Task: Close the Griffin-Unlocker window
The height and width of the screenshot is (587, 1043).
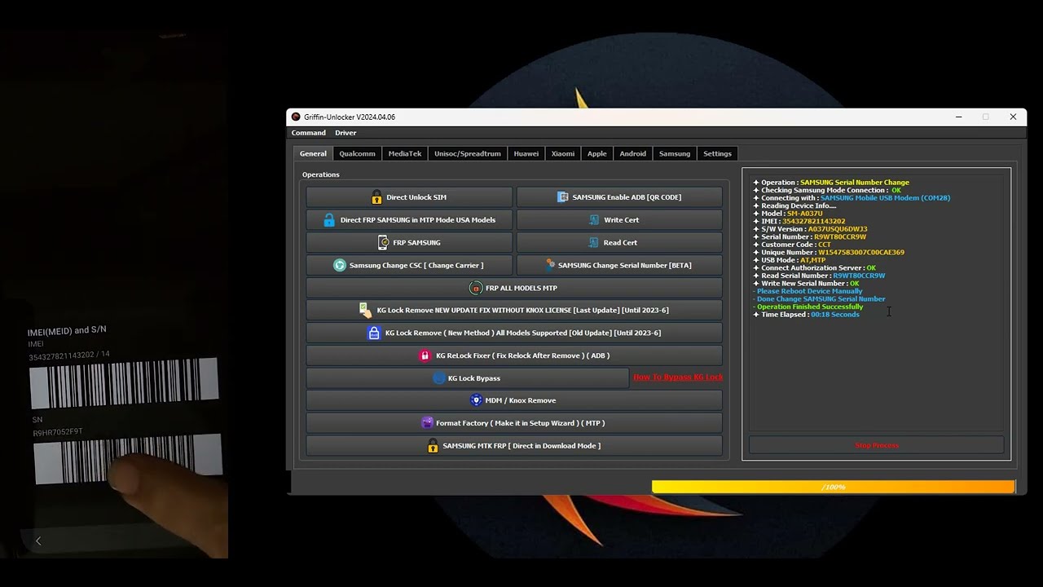Action: click(x=1013, y=117)
